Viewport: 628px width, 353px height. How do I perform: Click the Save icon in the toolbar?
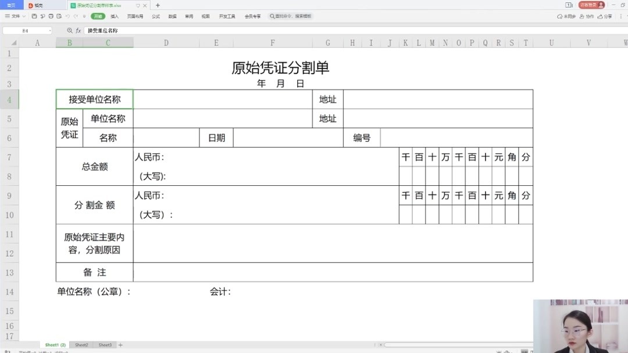[x=34, y=16]
